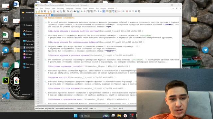Image resolution: width=213 pixels, height=119 pixels.
Task: Click the Close document toolbar icon
Action: 48,11
